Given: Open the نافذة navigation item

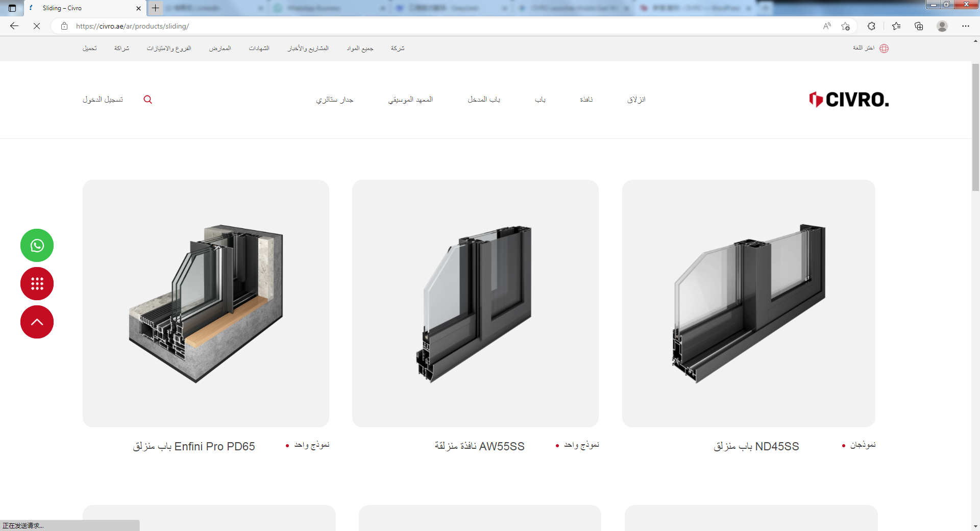Looking at the screenshot, I should click(586, 100).
